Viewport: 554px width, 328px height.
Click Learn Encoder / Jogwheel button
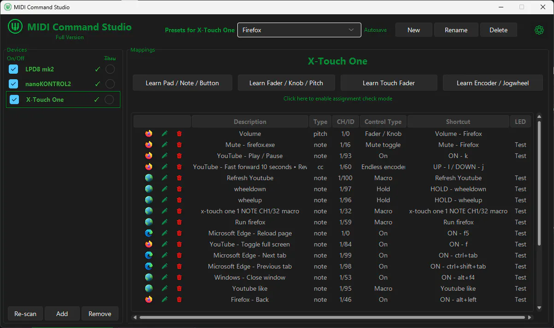coord(493,83)
